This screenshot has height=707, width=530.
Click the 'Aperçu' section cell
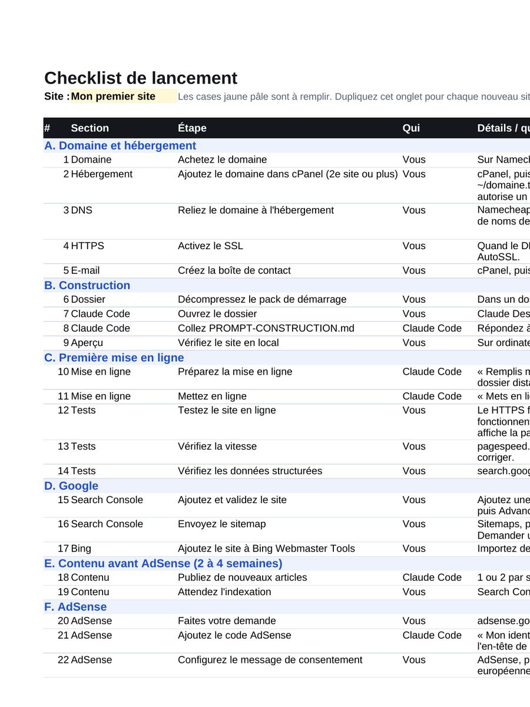87,343
